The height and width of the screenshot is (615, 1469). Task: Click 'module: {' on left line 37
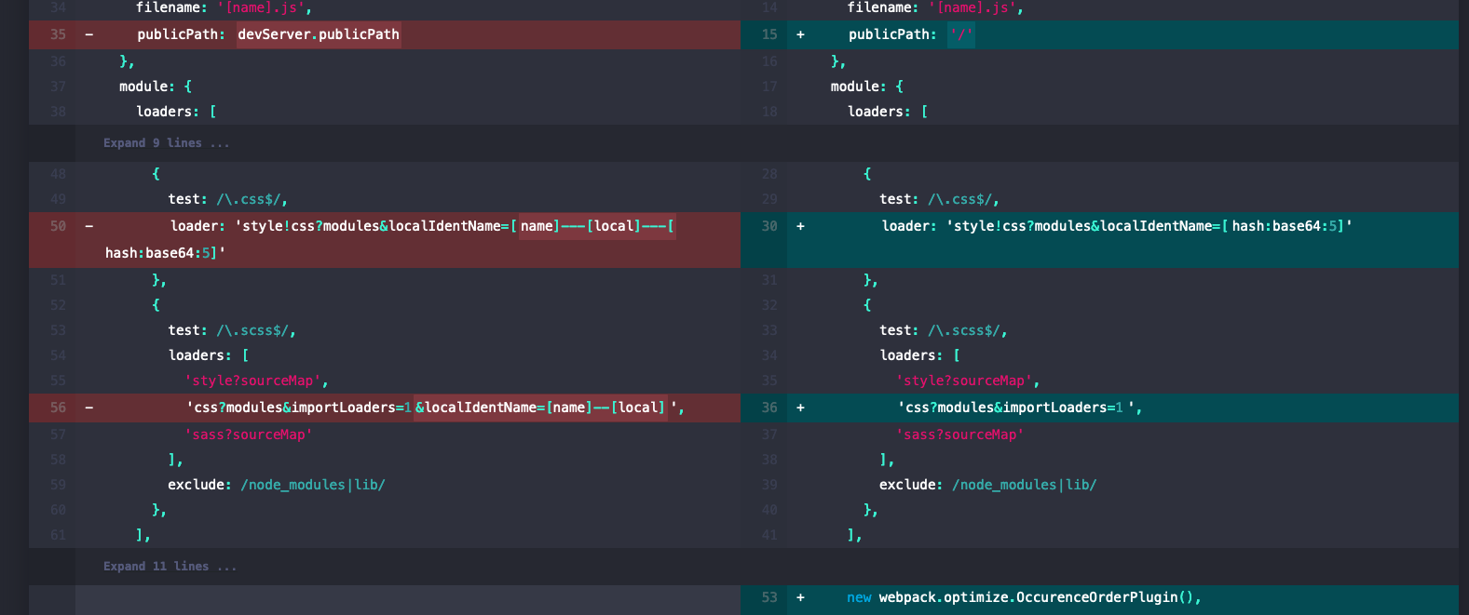[156, 87]
